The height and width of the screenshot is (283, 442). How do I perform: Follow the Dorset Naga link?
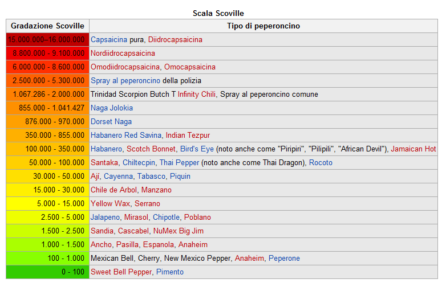111,122
